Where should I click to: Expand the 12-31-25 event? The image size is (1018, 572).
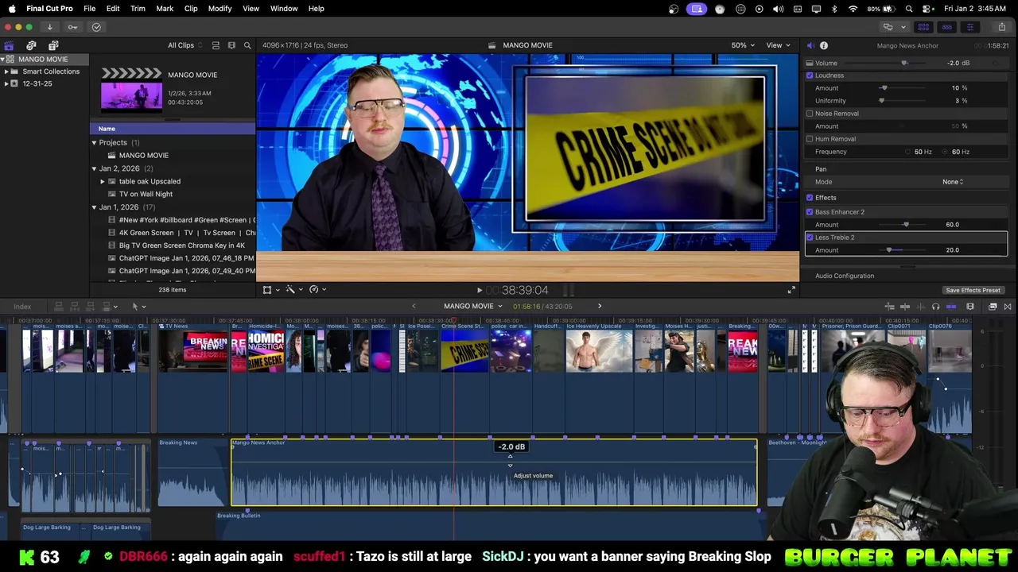click(6, 83)
